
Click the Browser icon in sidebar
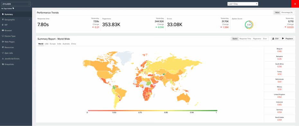(x=3, y=30)
